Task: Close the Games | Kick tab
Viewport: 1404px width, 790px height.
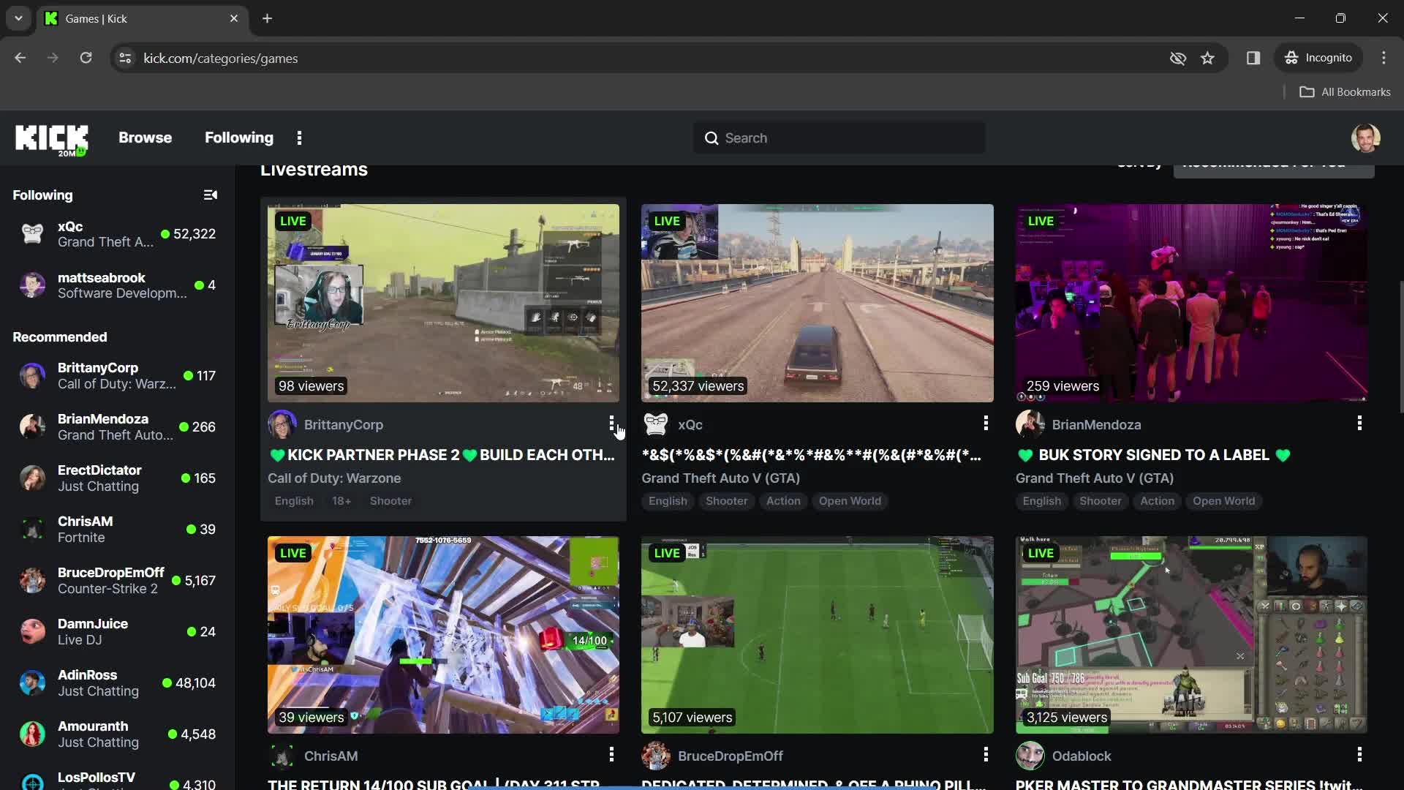Action: coord(234,18)
